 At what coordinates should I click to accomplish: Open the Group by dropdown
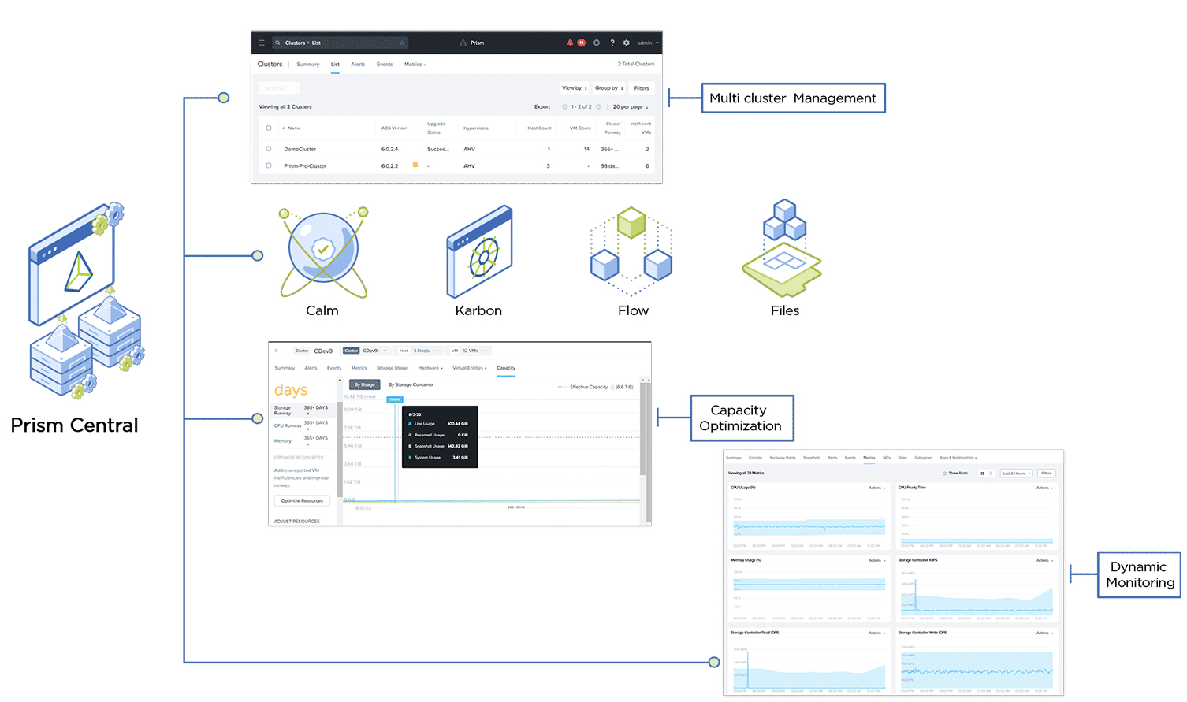(609, 88)
